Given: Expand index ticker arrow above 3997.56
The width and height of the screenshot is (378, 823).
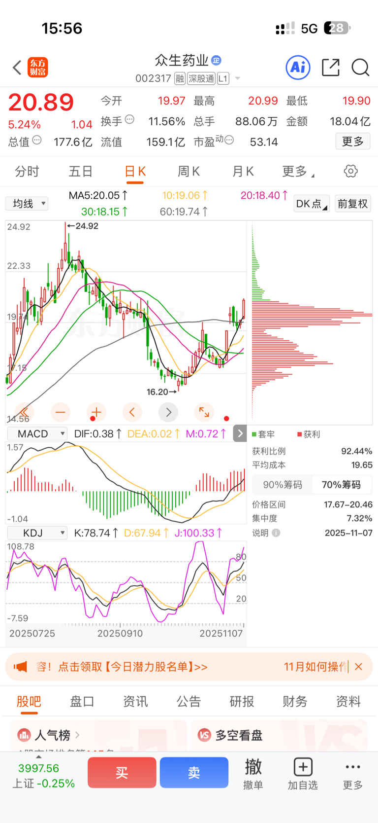Looking at the screenshot, I should 39,757.
